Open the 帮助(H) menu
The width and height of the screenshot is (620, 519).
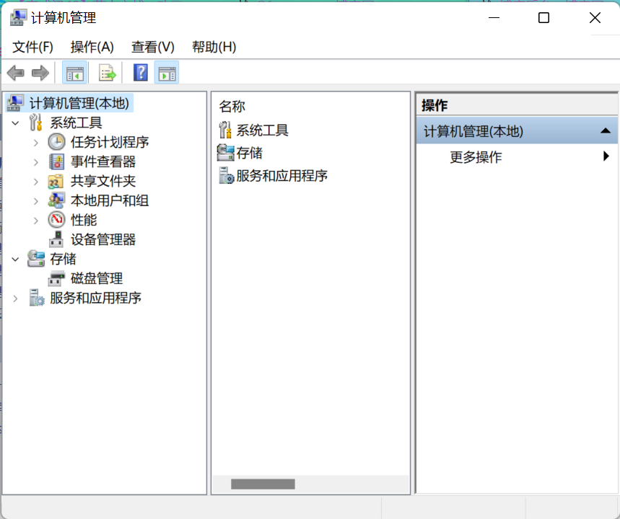[x=214, y=47]
